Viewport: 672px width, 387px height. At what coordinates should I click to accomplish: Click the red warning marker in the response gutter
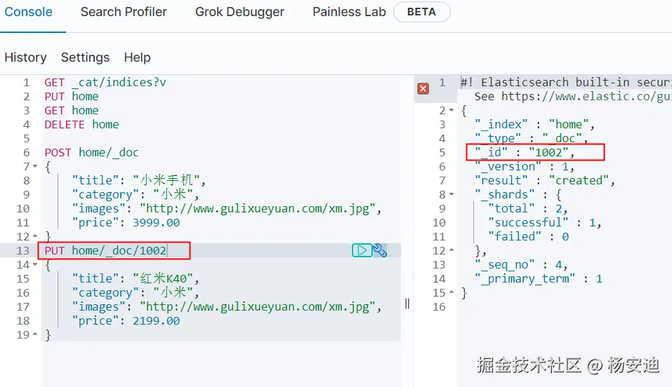pyautogui.click(x=423, y=88)
